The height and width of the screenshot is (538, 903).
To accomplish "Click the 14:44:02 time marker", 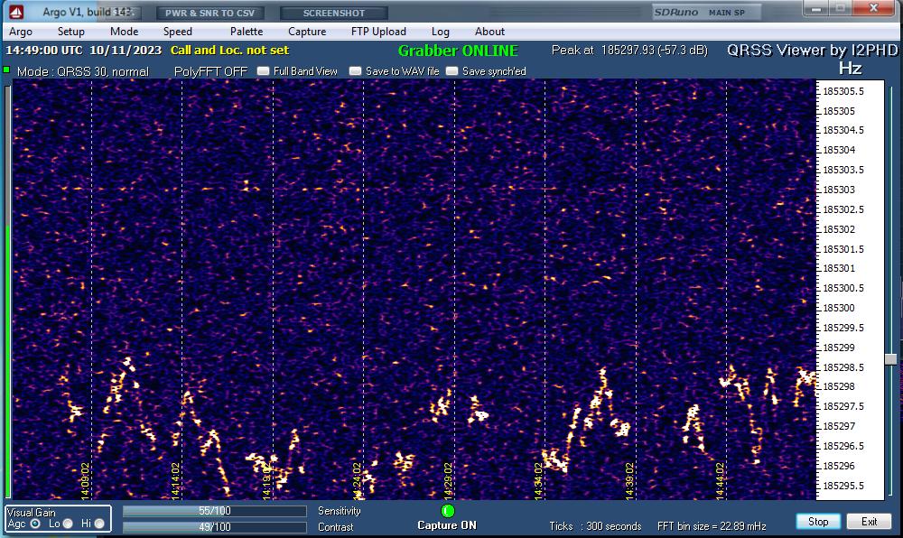I will pos(720,480).
